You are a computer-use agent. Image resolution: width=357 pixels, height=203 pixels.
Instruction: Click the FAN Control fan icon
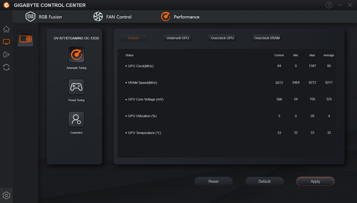tap(98, 17)
